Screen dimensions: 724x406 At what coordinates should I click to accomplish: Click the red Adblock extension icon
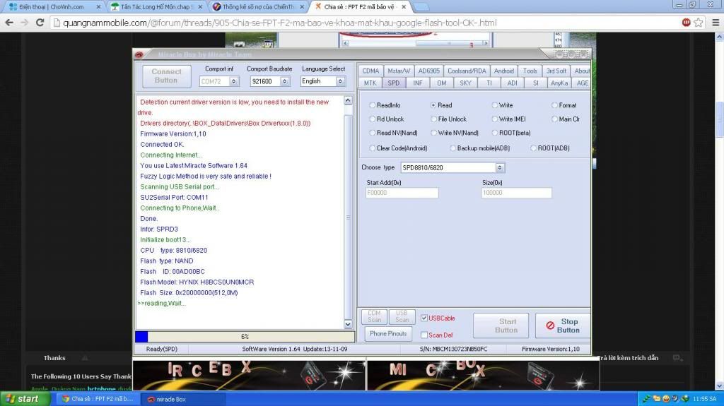point(686,22)
